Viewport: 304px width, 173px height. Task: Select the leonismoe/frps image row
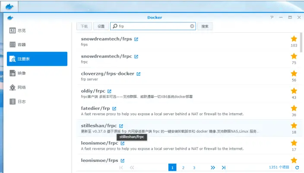click(x=189, y=159)
